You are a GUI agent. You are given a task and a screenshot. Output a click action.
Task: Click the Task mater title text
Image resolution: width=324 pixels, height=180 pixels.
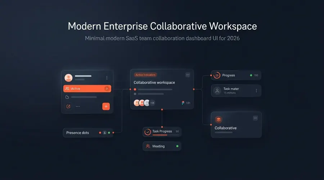coord(231,89)
